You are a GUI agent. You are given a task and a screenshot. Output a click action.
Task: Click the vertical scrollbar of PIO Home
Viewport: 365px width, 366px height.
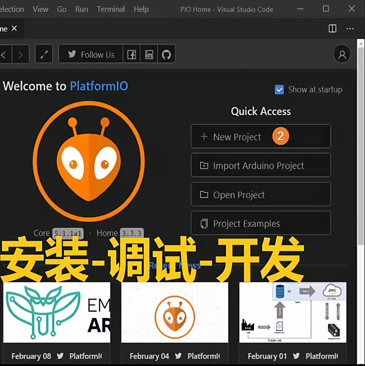click(x=361, y=146)
